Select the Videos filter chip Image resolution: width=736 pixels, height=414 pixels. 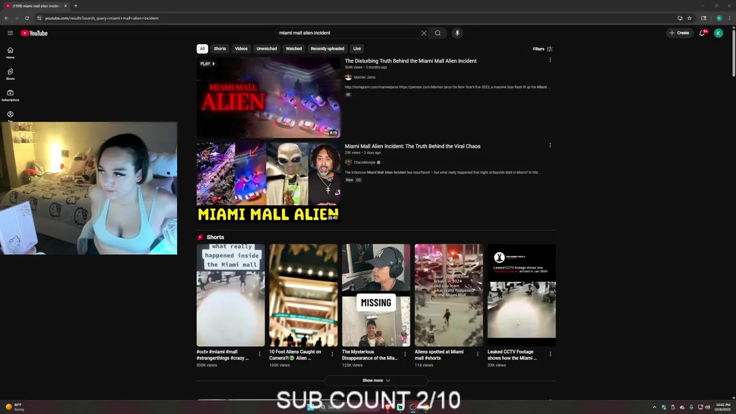[241, 49]
